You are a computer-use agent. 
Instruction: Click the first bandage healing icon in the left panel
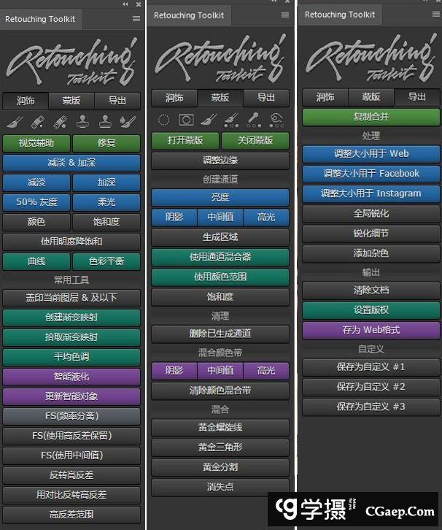click(39, 121)
